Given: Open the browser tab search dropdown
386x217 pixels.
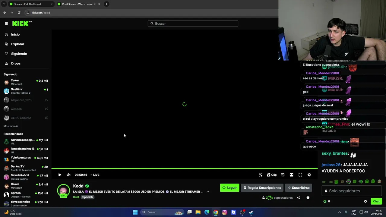Looking at the screenshot, I should click(x=4, y=4).
